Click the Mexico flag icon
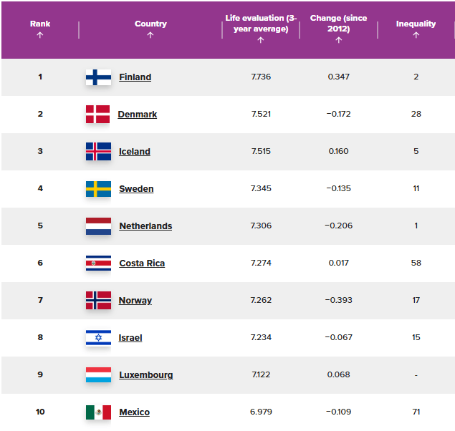The width and height of the screenshot is (455, 431). pos(98,412)
